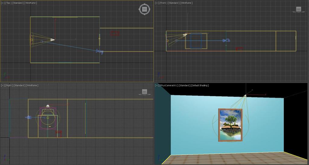Image resolution: width=309 pixels, height=165 pixels.
Task: Select the white light sphere in Right viewport
Action: coord(48,106)
